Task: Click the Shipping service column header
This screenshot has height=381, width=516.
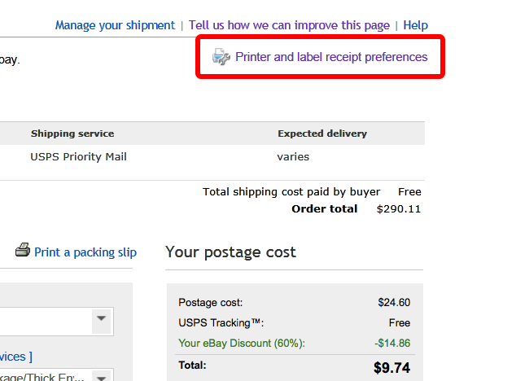Action: (x=72, y=134)
